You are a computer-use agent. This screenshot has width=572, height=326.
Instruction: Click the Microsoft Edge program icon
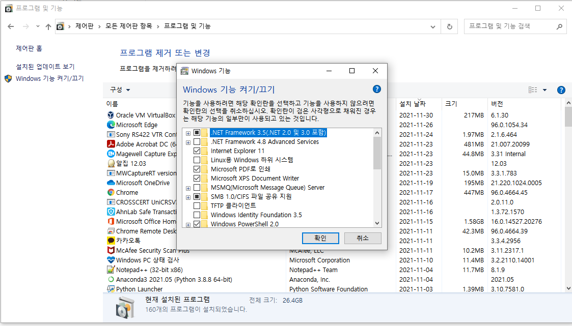(111, 125)
